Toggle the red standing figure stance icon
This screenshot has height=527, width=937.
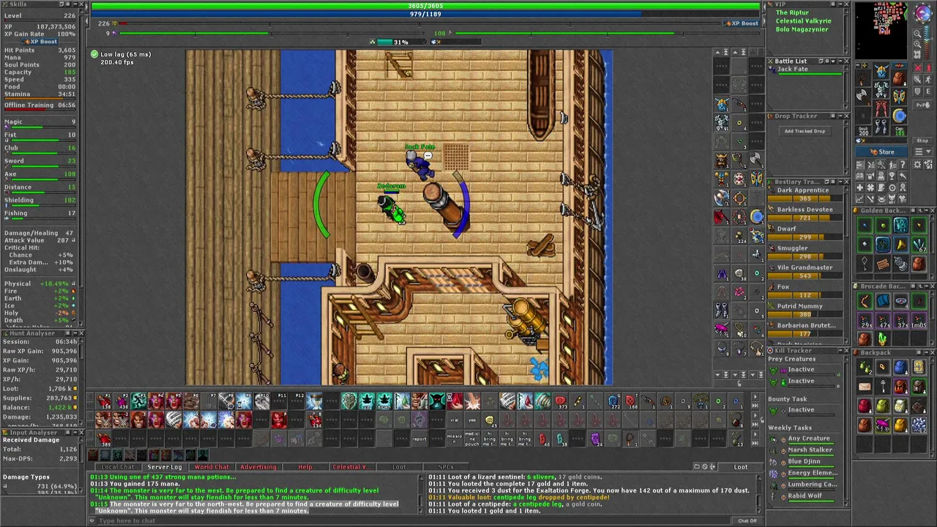tap(927, 67)
